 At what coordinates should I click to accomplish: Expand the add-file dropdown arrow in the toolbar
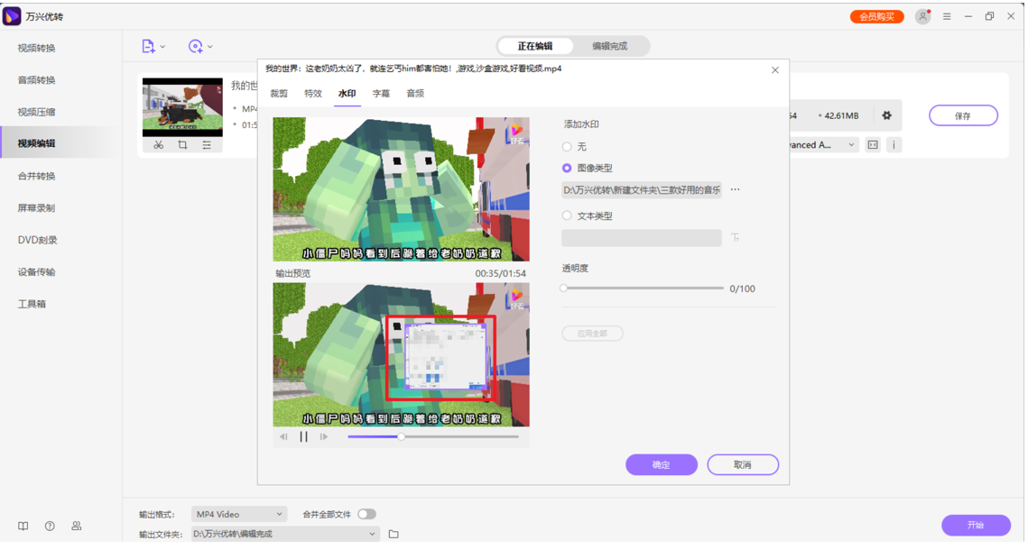point(162,47)
